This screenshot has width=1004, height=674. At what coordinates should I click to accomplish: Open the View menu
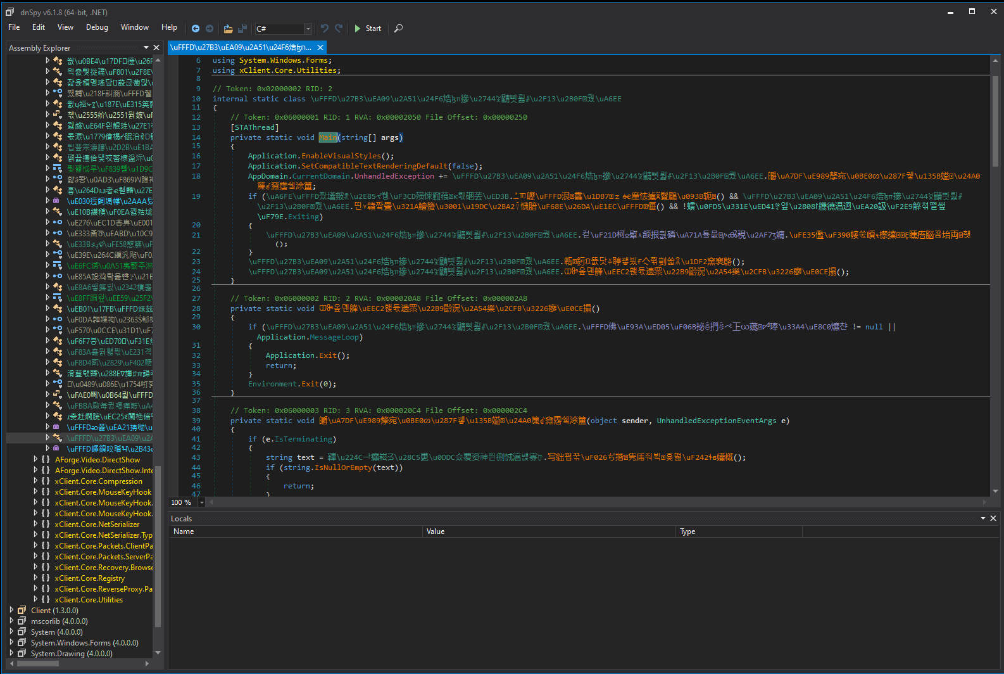(65, 27)
